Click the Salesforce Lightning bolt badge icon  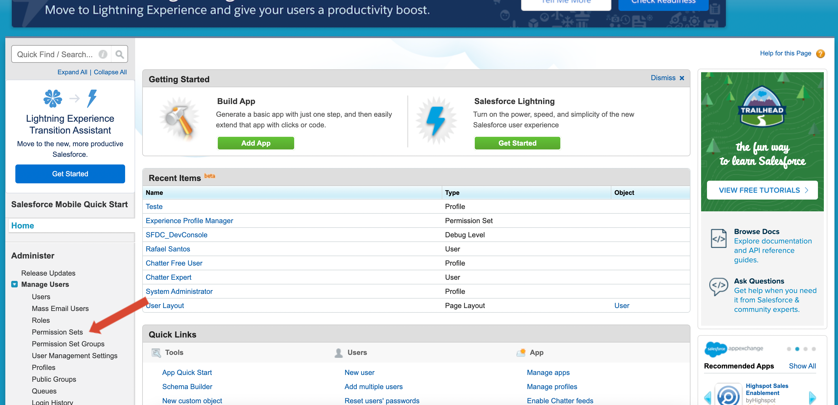coord(436,120)
